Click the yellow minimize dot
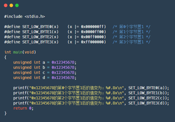Image resolution: width=175 pixels, height=122 pixels. (x=11, y=5)
